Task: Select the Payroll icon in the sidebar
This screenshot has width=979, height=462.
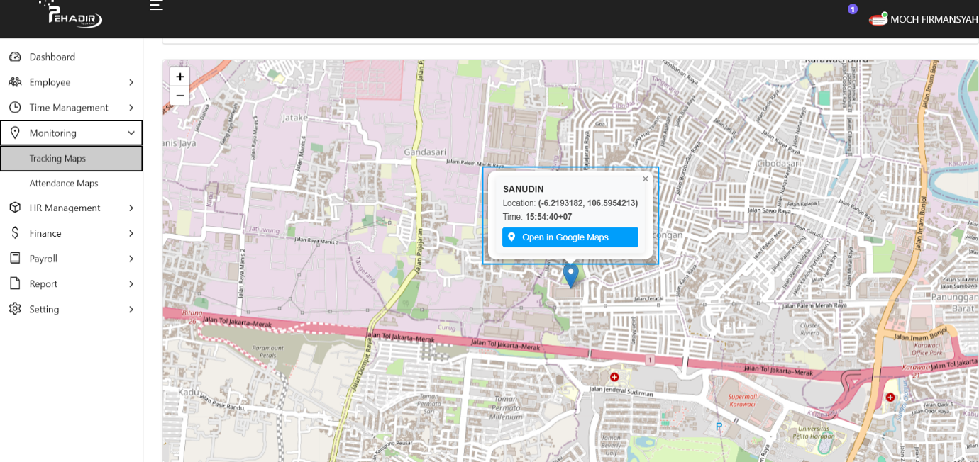Action: click(15, 259)
